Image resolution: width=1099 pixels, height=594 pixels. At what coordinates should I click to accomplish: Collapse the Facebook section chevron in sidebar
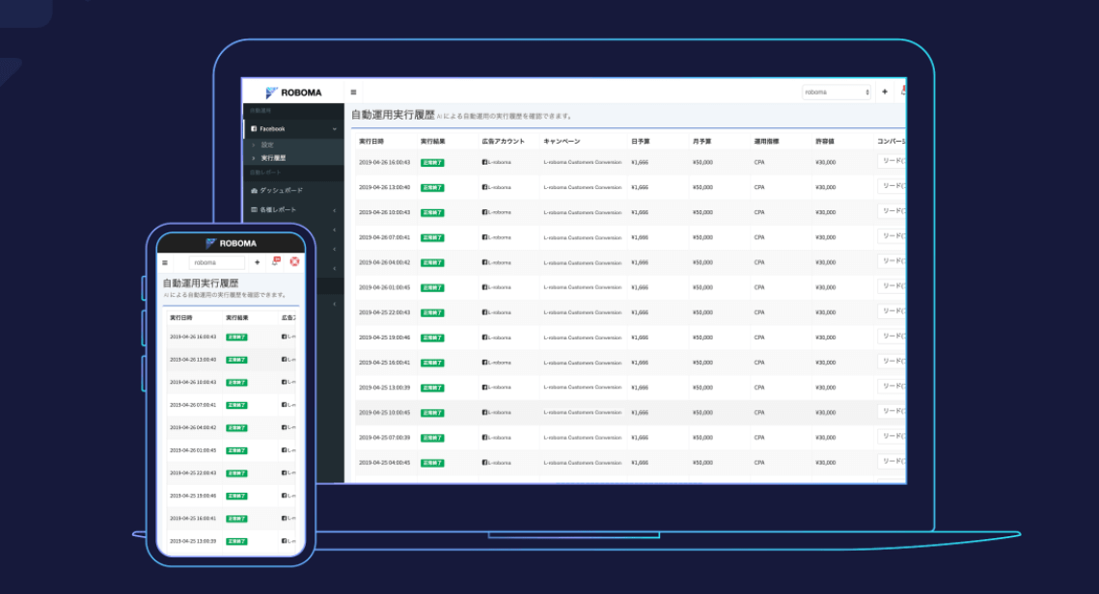click(x=334, y=129)
